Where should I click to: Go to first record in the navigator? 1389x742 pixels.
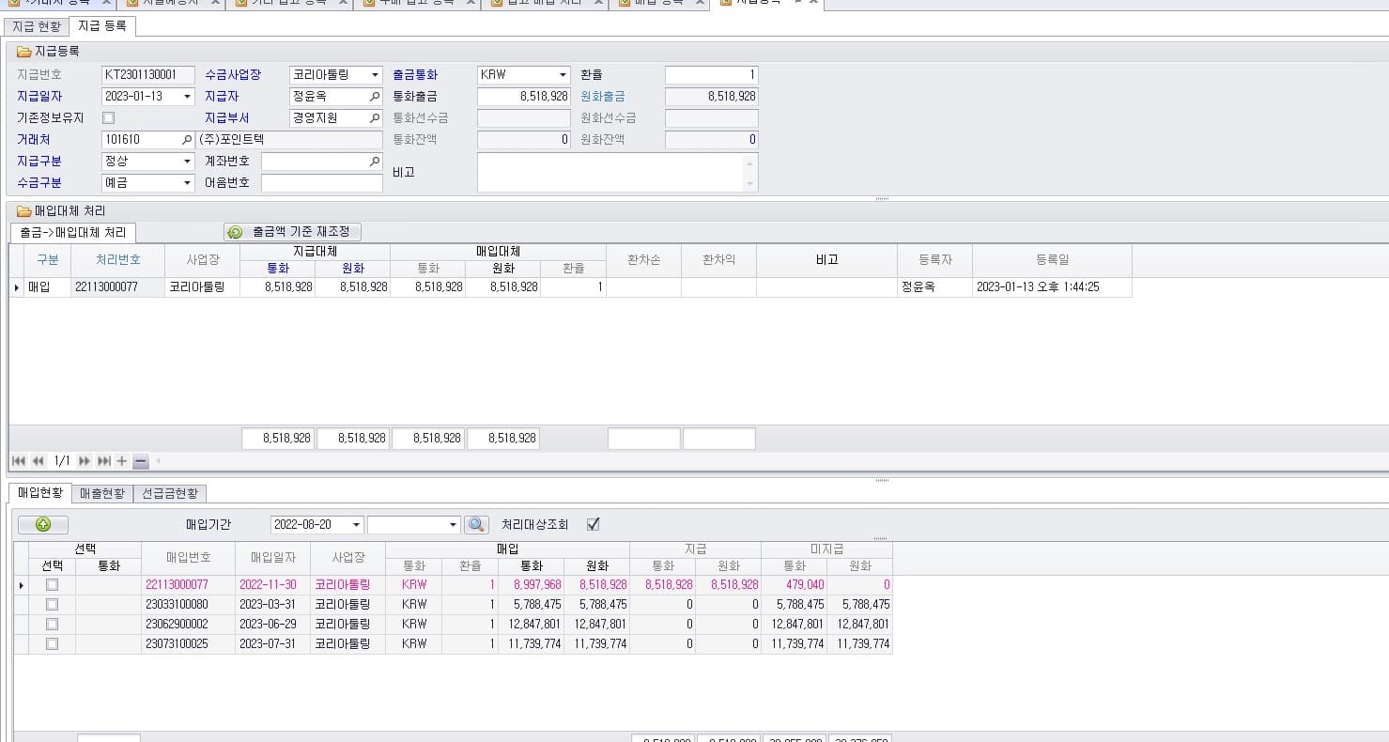coord(19,461)
